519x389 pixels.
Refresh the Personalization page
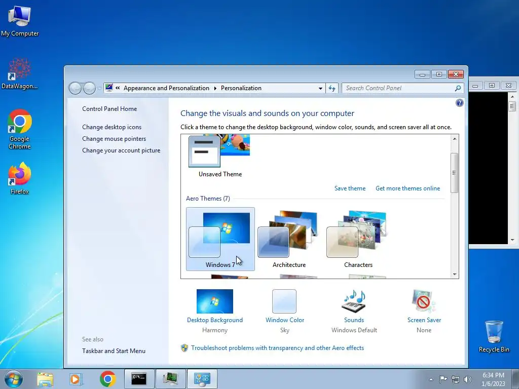tap(332, 88)
